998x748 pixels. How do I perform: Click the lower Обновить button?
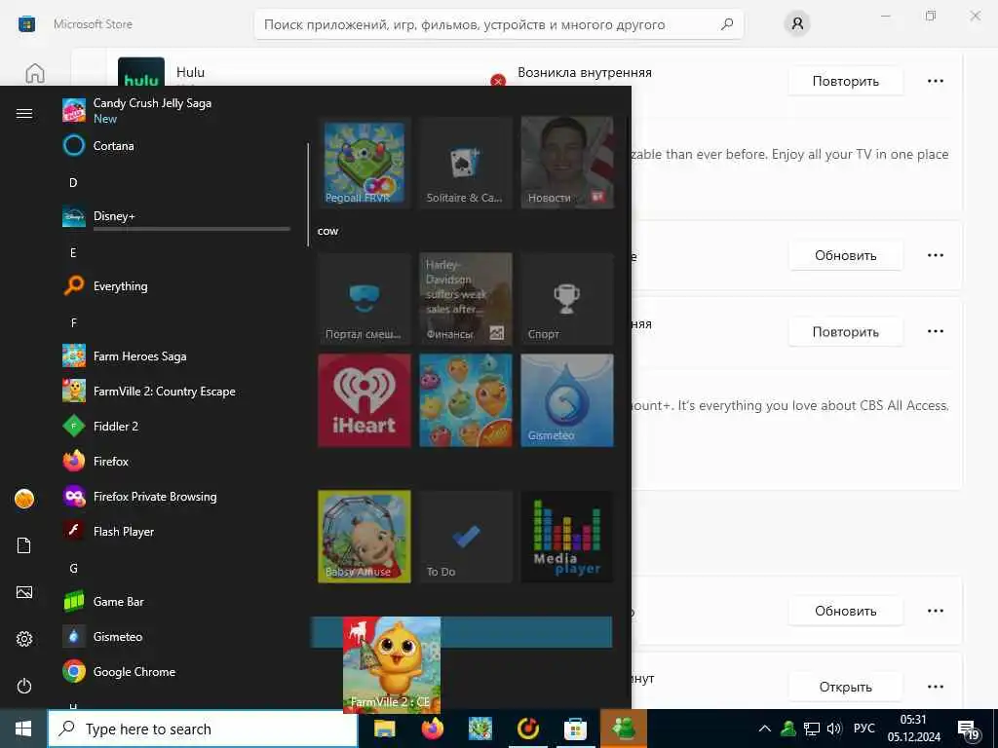[x=845, y=611]
